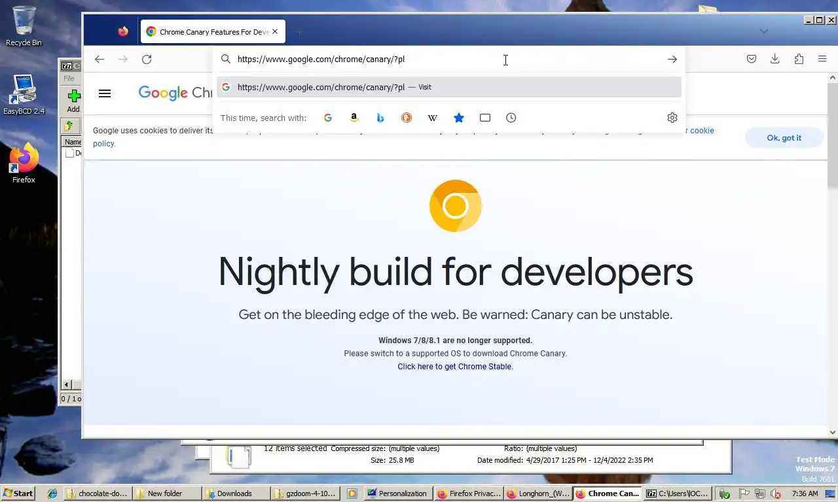Open Firefox View from the tab bar
Image resolution: width=838 pixels, height=502 pixels.
123,31
